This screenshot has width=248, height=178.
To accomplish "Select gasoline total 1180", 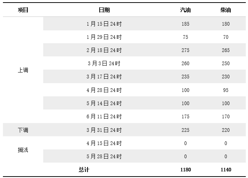I will pyautogui.click(x=186, y=170).
